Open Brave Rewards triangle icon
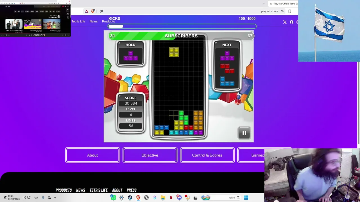360x202 pixels. point(87,11)
